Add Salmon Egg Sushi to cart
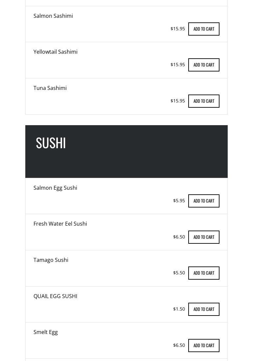Screen dimensions: 253x361 point(204,201)
